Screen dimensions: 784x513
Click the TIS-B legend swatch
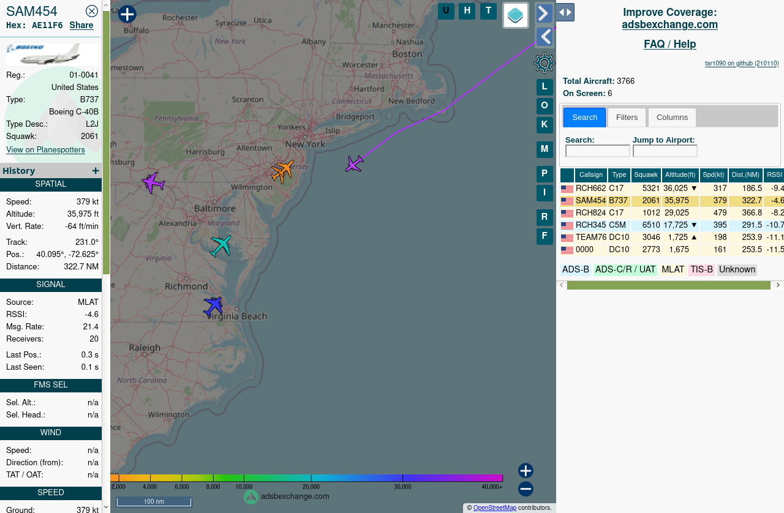click(x=701, y=270)
